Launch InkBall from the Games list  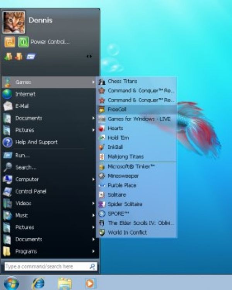pos(136,147)
